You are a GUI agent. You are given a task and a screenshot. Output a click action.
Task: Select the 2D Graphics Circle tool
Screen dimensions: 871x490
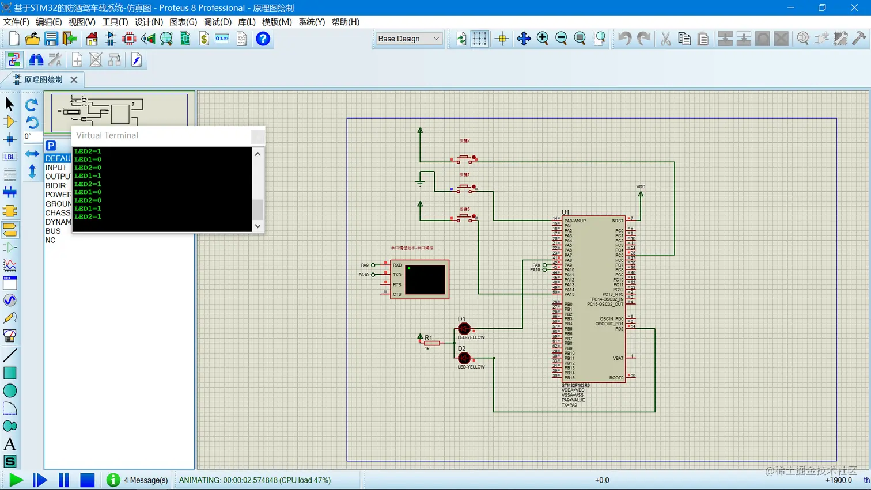point(10,391)
